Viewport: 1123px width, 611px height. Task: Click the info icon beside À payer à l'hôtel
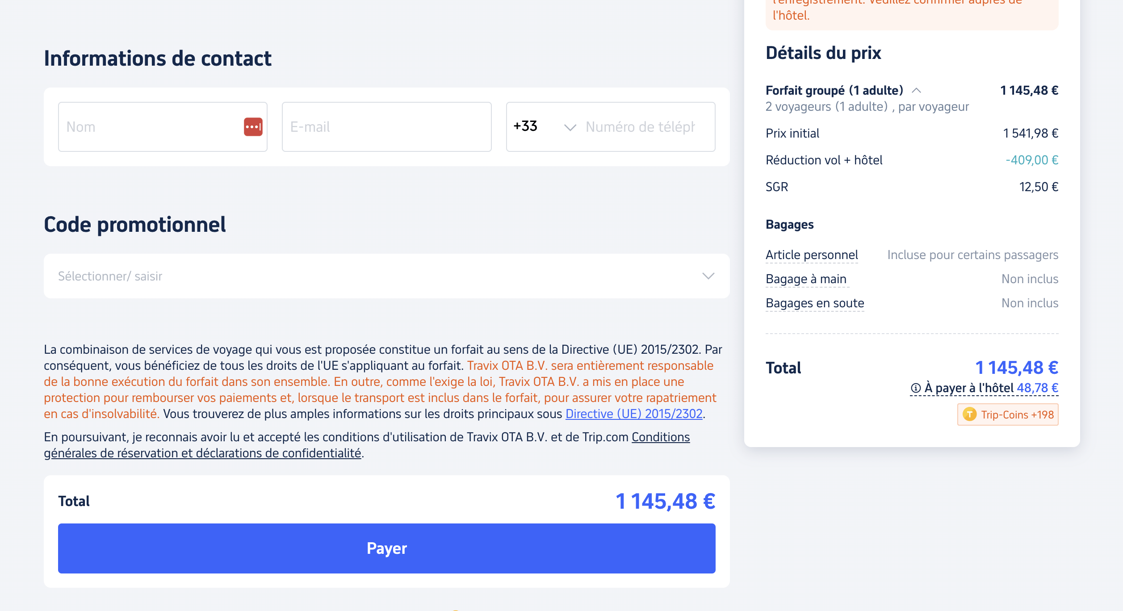coord(915,388)
